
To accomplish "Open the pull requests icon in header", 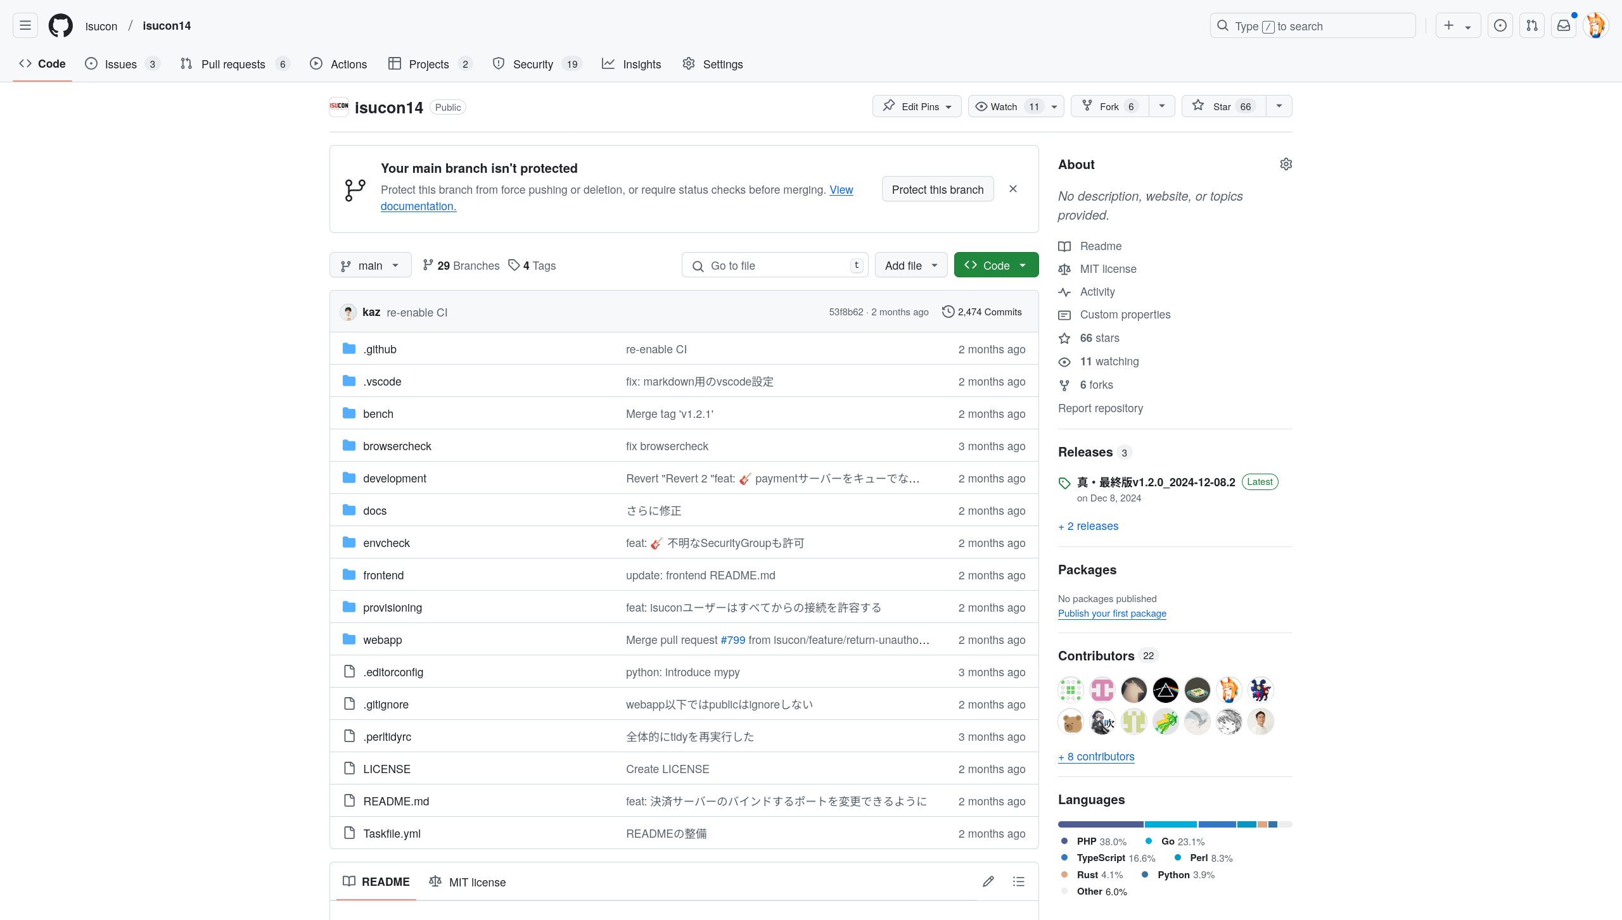I will pyautogui.click(x=1532, y=25).
